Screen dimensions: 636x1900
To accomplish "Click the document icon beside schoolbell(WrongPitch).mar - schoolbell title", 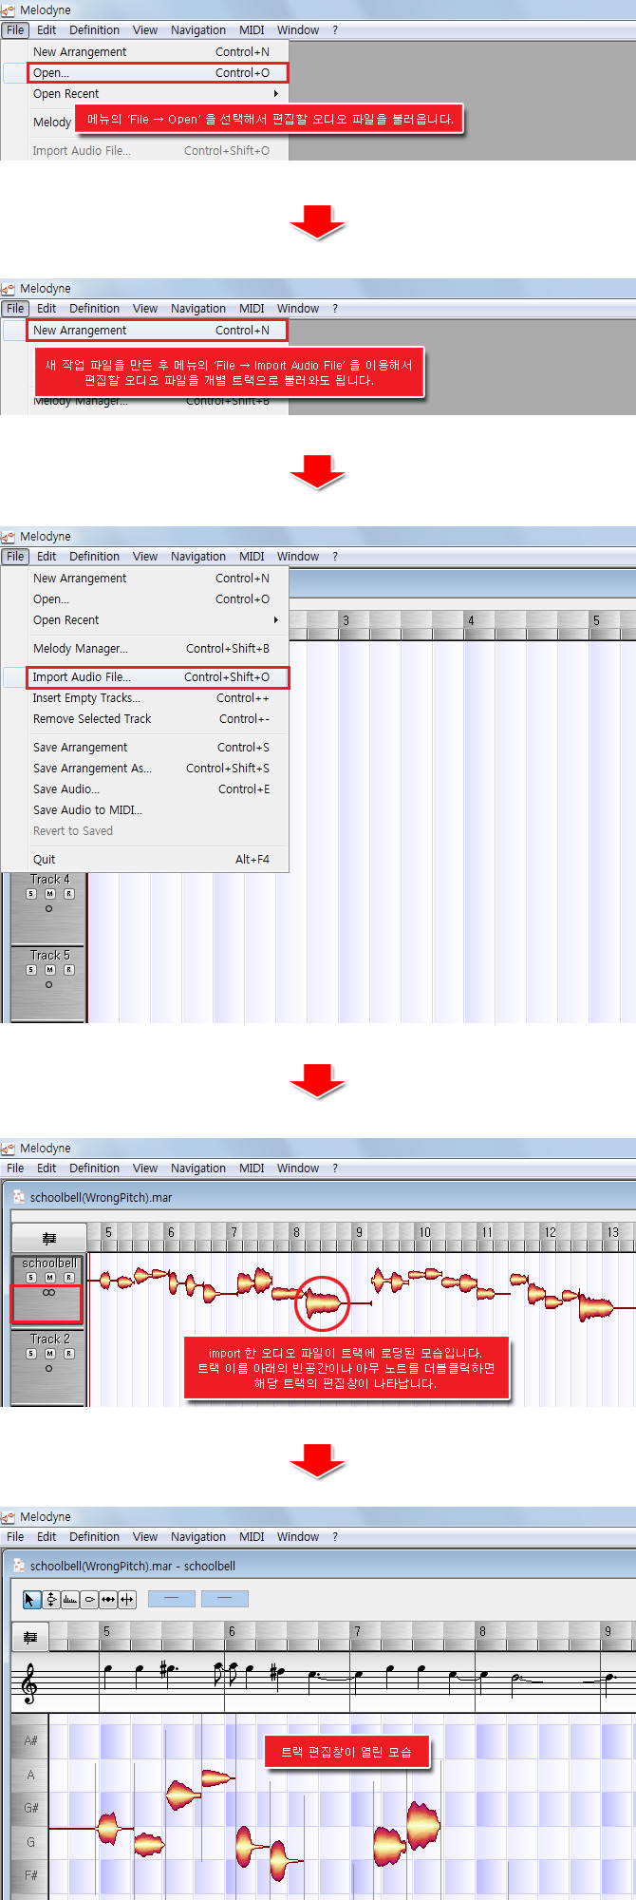I will 18,1566.
